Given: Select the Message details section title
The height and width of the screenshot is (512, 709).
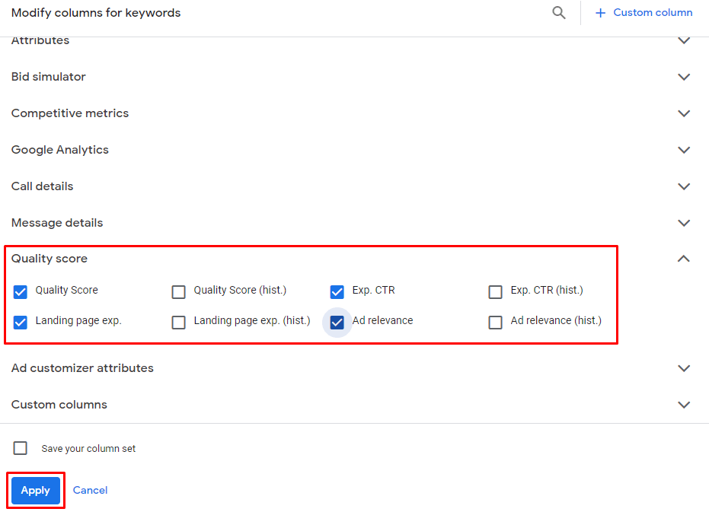Looking at the screenshot, I should pyautogui.click(x=57, y=223).
